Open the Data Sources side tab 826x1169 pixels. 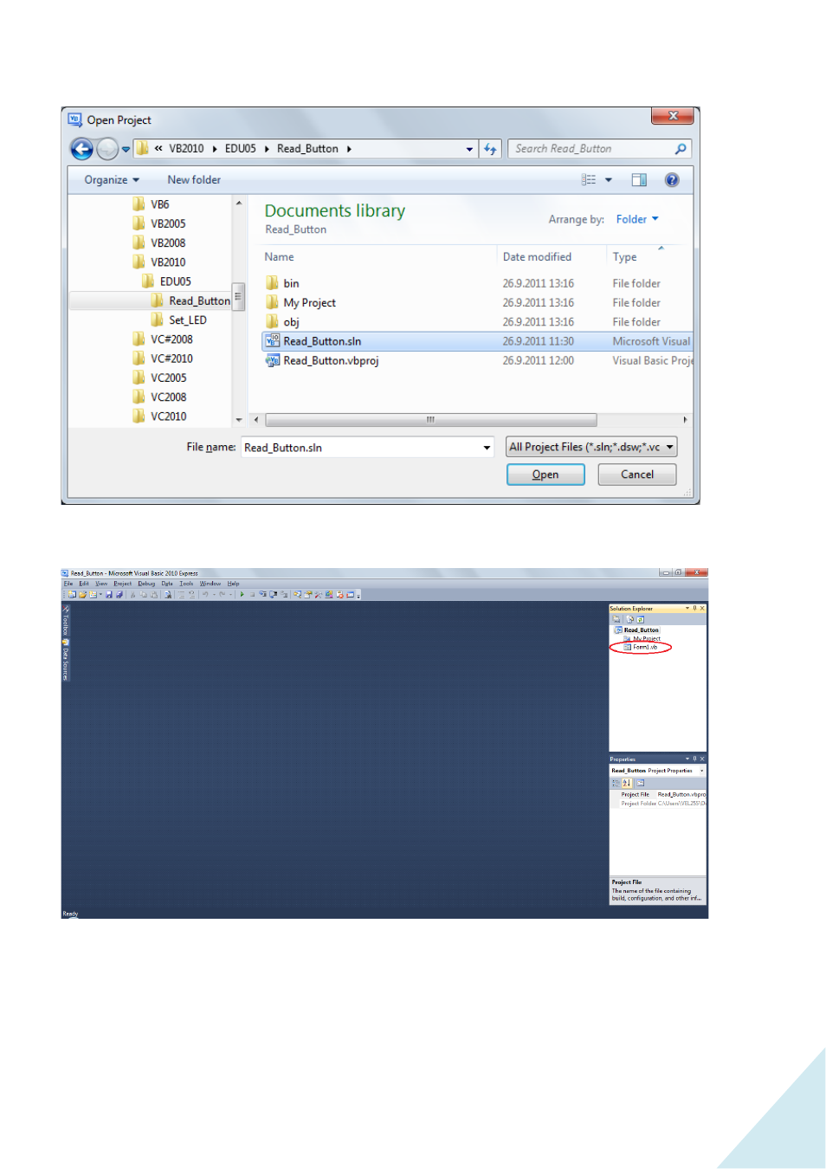(x=65, y=661)
